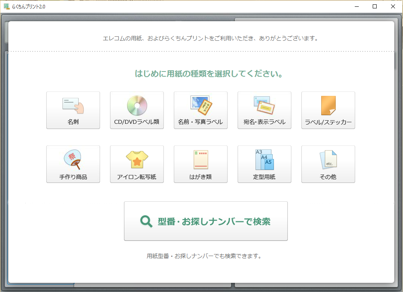The height and width of the screenshot is (292, 403).
Task: Close the らくちんプリント2.0 window
Action: pos(393,6)
